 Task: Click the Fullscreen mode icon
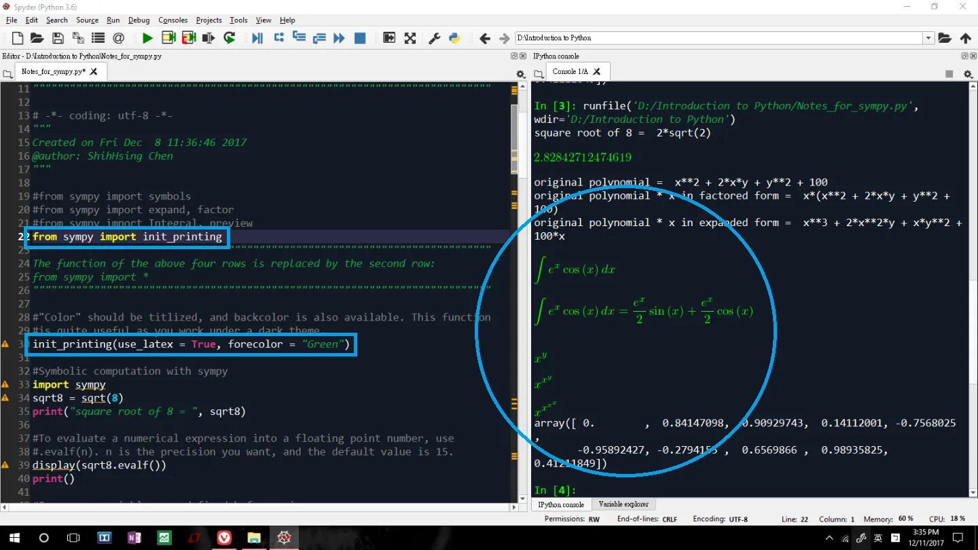[x=410, y=38]
